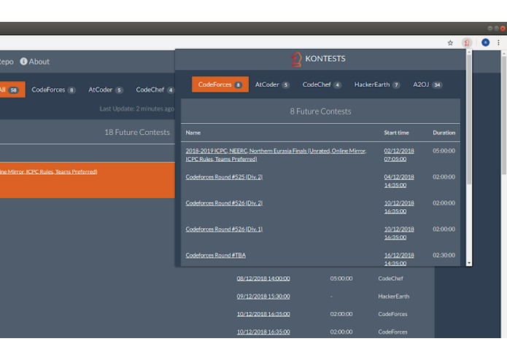Click the popup scrollbar up arrow
This screenshot has width=507, height=360.
coord(469,52)
